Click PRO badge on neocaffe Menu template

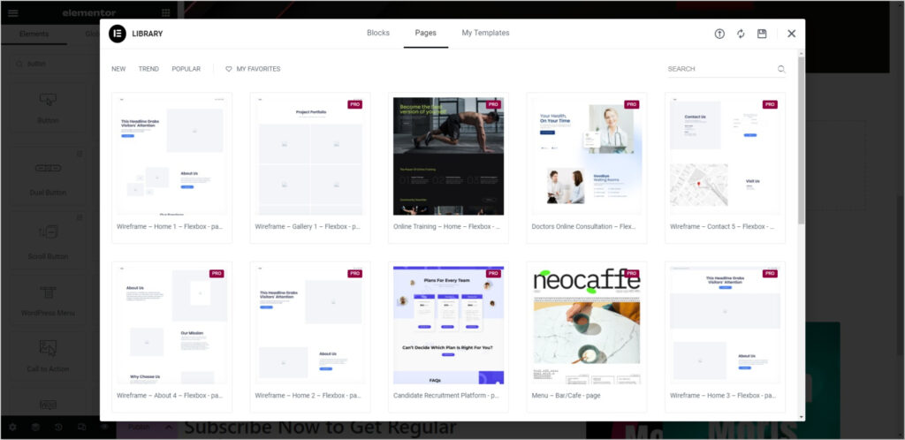(631, 273)
